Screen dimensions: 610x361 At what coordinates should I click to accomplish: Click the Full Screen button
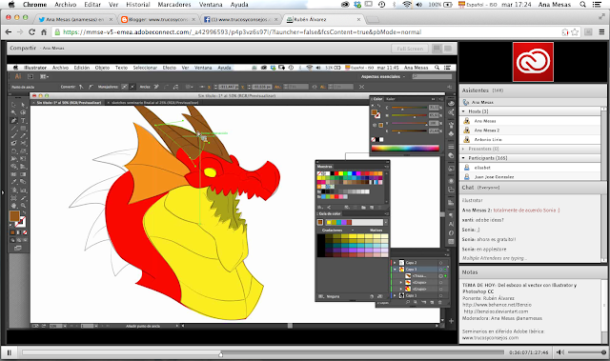pos(410,49)
